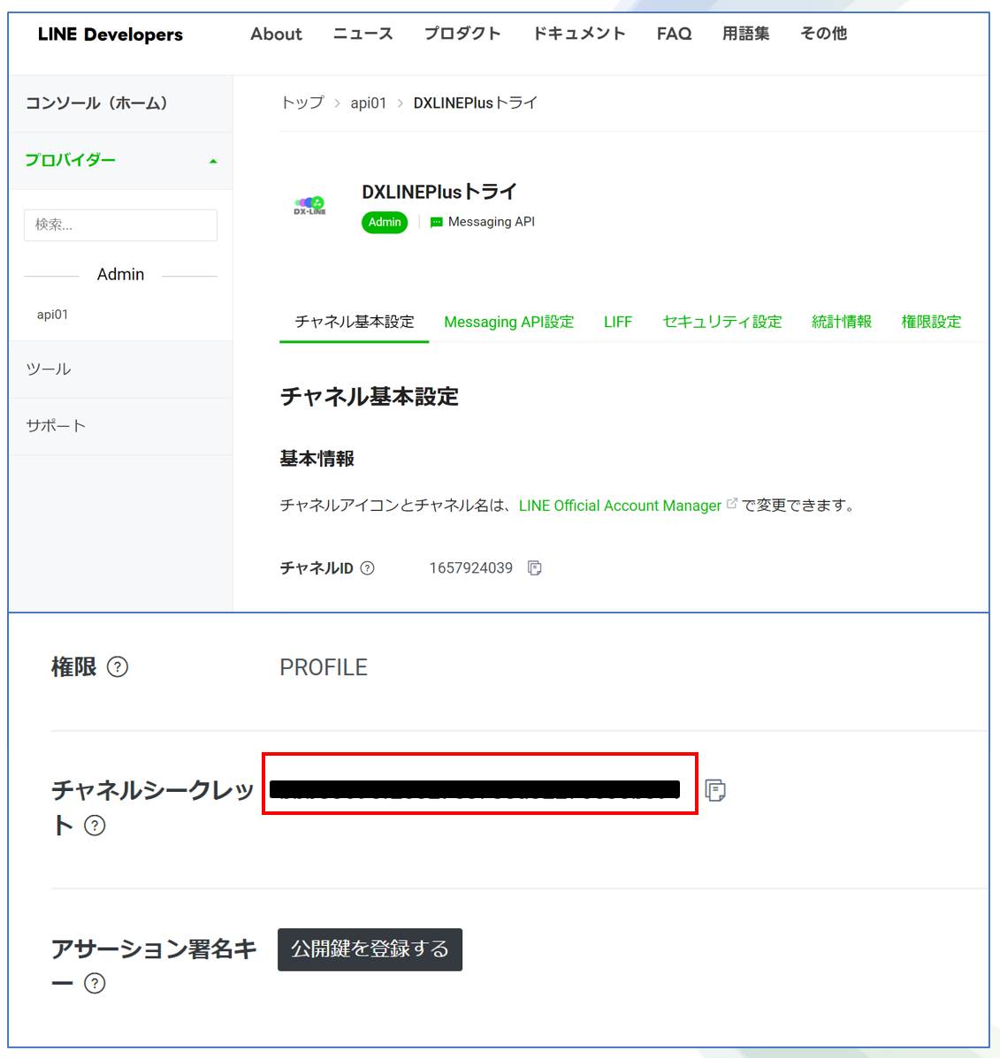Open the LIFF tab
1000x1058 pixels.
click(x=617, y=322)
